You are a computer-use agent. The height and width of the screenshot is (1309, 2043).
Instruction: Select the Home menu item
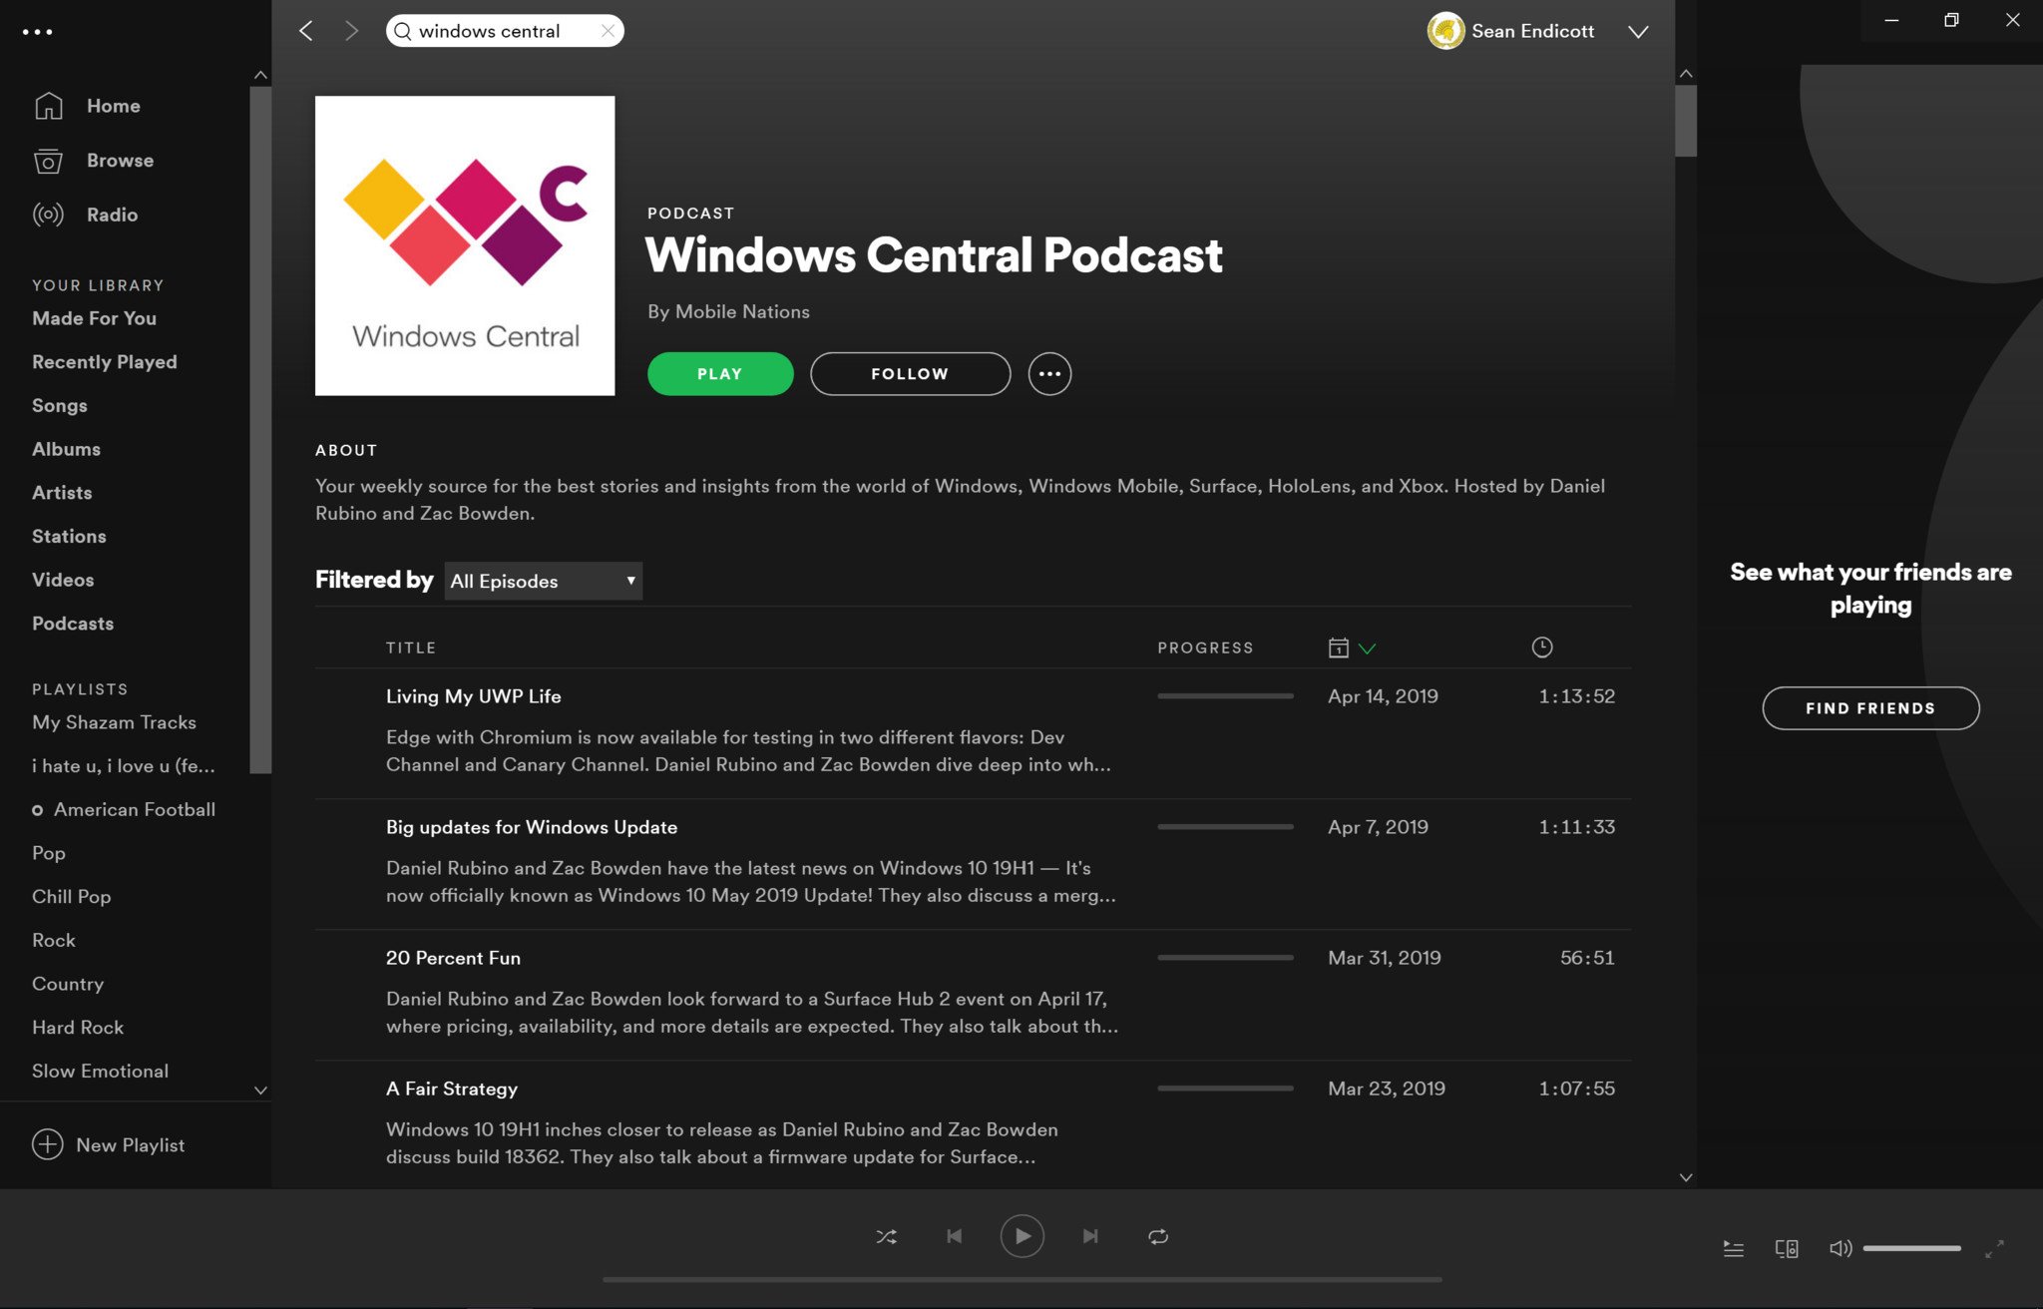[113, 104]
